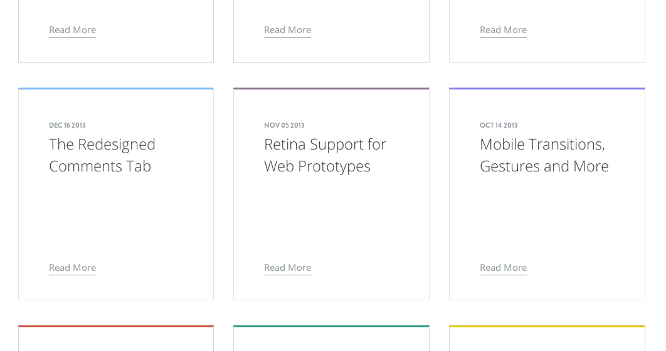Screen dimensions: 666x351
Task: Click the yellow bar of the bottom-right card
Action: [x=547, y=326]
